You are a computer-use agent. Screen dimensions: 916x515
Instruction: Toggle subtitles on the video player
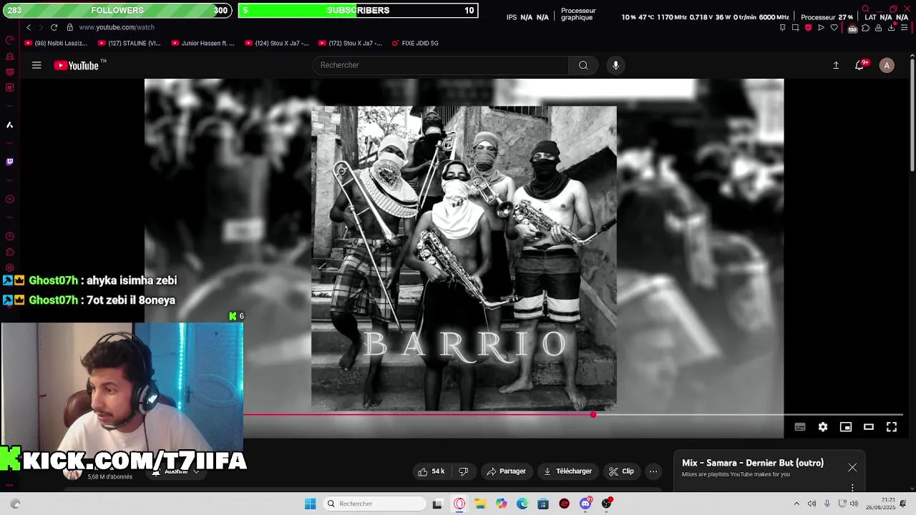pos(800,427)
